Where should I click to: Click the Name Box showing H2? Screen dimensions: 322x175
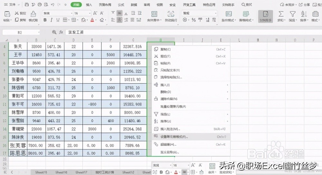coord(21,32)
